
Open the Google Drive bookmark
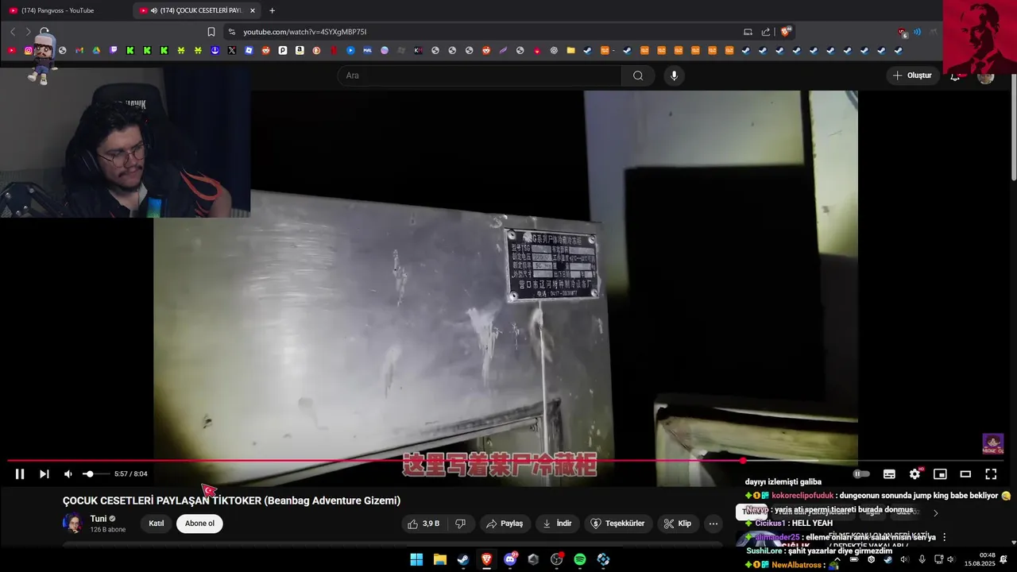(x=96, y=50)
